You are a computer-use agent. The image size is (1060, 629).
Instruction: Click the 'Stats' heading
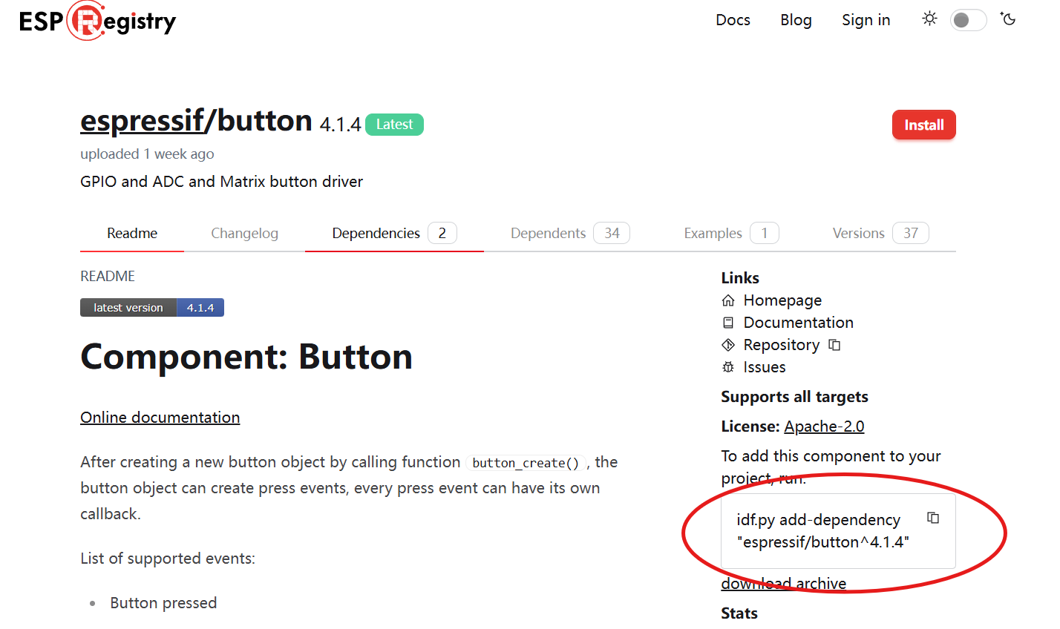[x=739, y=613]
